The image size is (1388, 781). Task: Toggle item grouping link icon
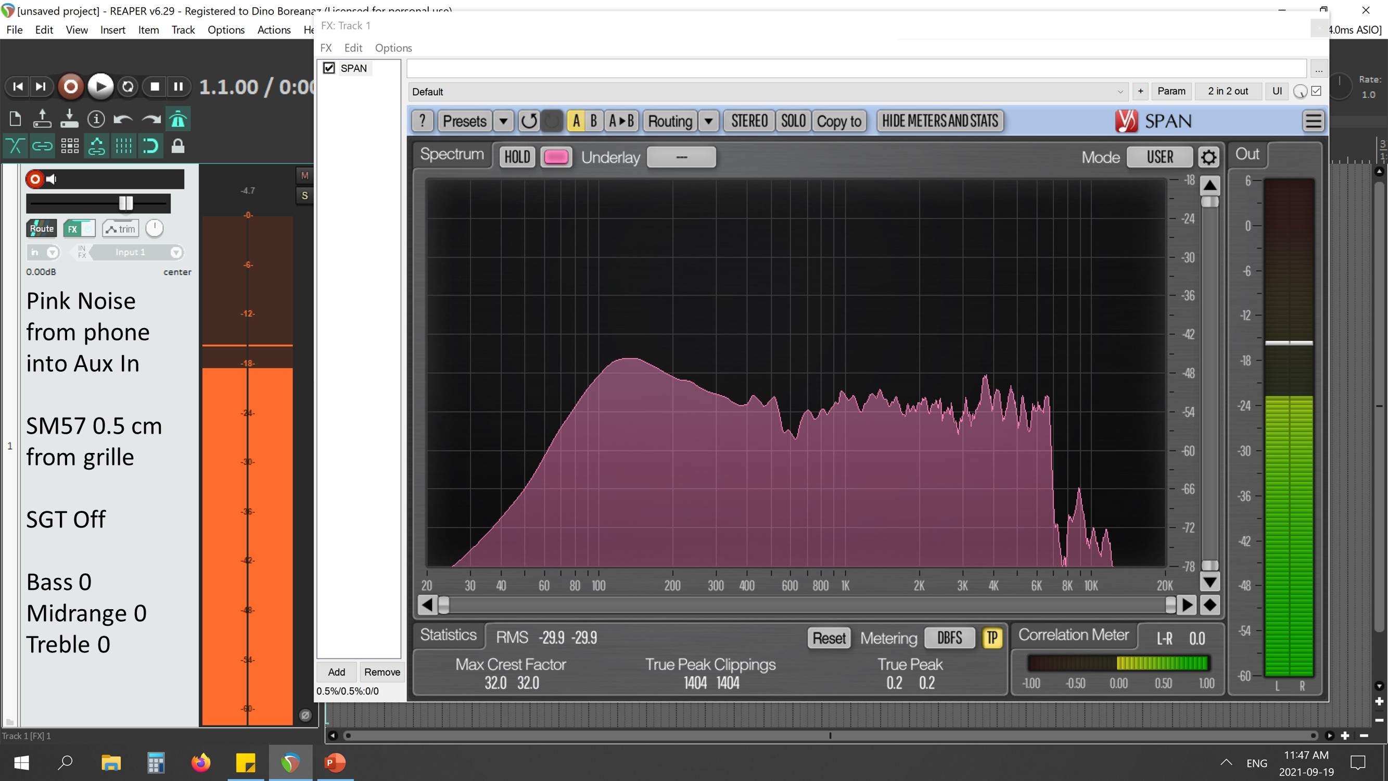point(42,146)
